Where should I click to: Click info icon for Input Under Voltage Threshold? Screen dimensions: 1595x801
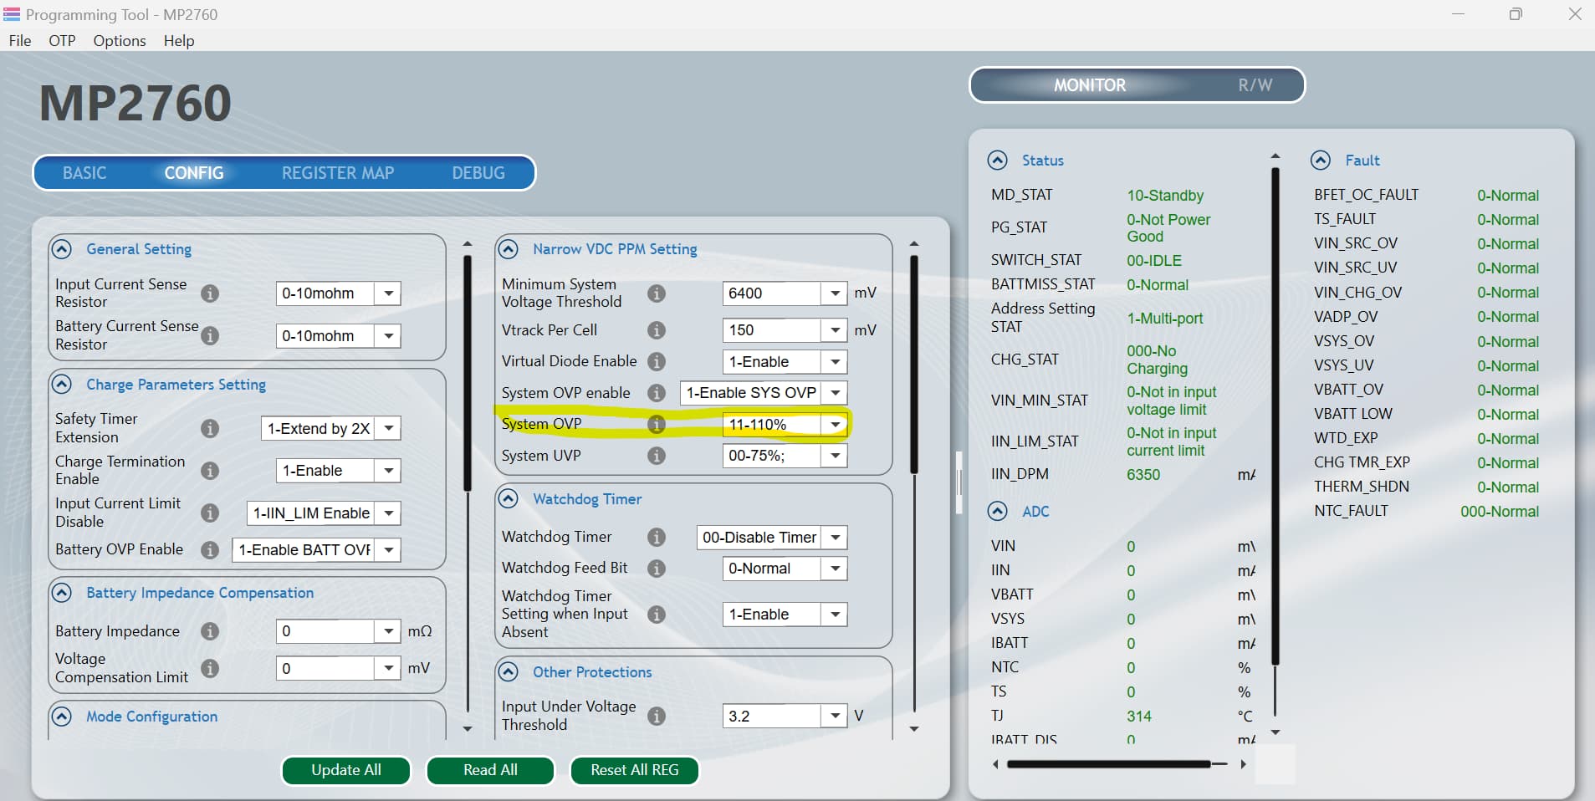tap(657, 716)
